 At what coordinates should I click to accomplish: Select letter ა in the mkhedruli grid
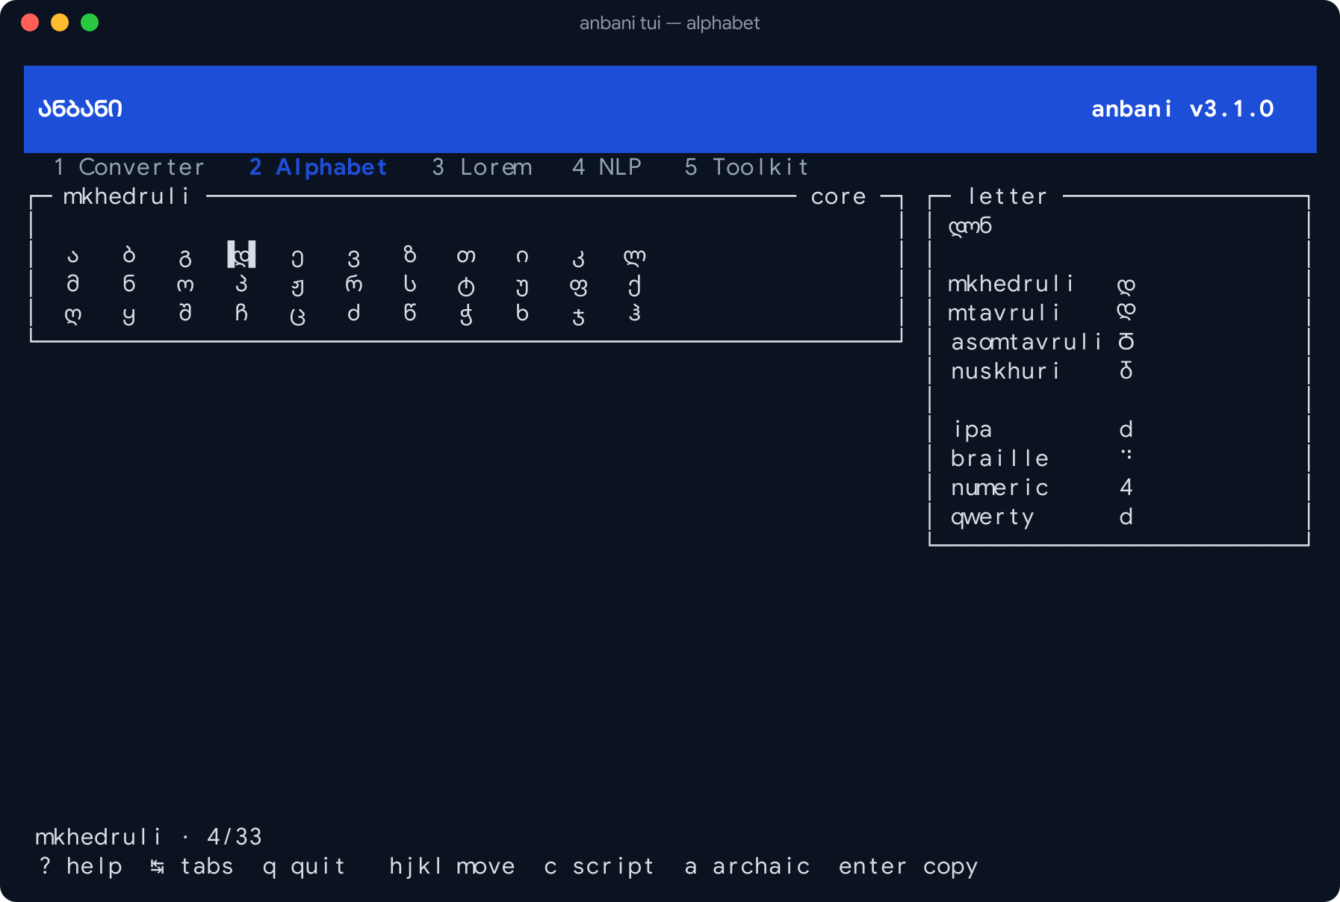pyautogui.click(x=72, y=256)
